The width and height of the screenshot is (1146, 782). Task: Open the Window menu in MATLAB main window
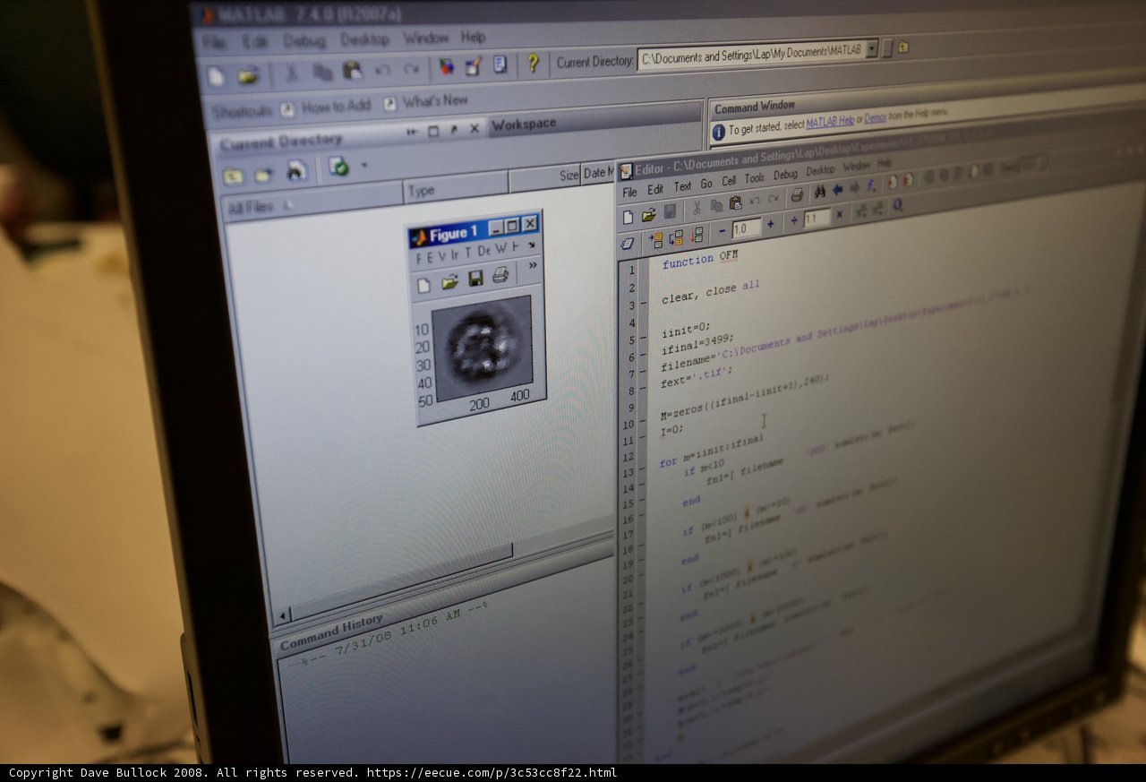click(425, 38)
